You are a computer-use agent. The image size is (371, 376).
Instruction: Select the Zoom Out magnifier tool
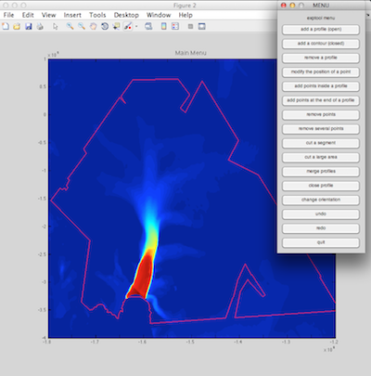(x=82, y=27)
